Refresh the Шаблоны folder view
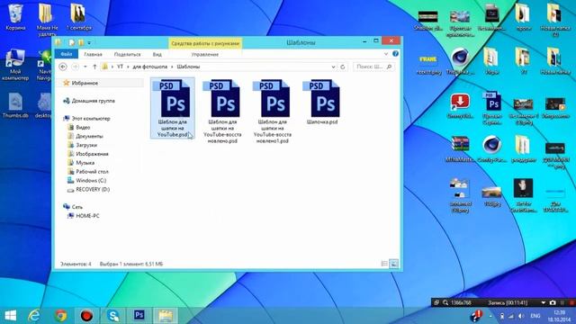Viewport: 576px width, 324px height. point(342,67)
